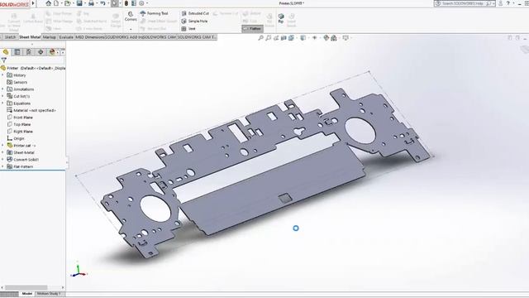Open the Options gear icon

tap(141, 3)
